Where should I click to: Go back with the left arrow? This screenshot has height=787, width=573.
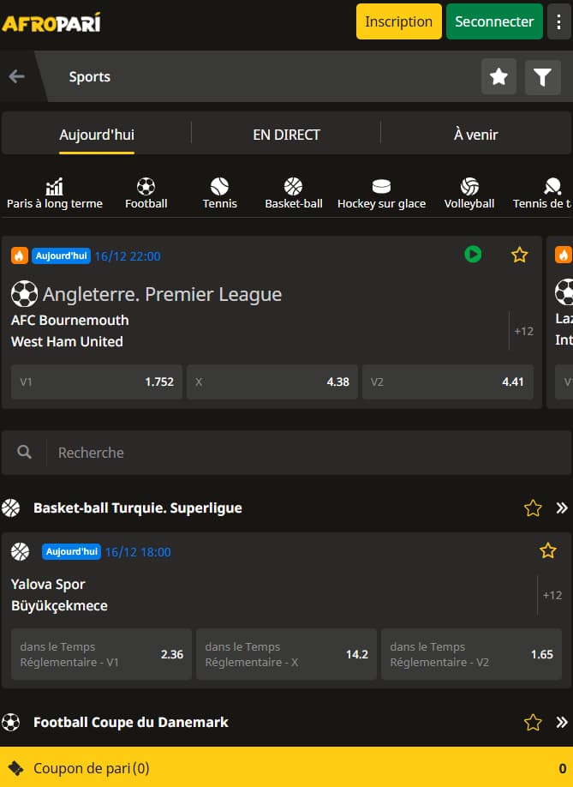(17, 76)
